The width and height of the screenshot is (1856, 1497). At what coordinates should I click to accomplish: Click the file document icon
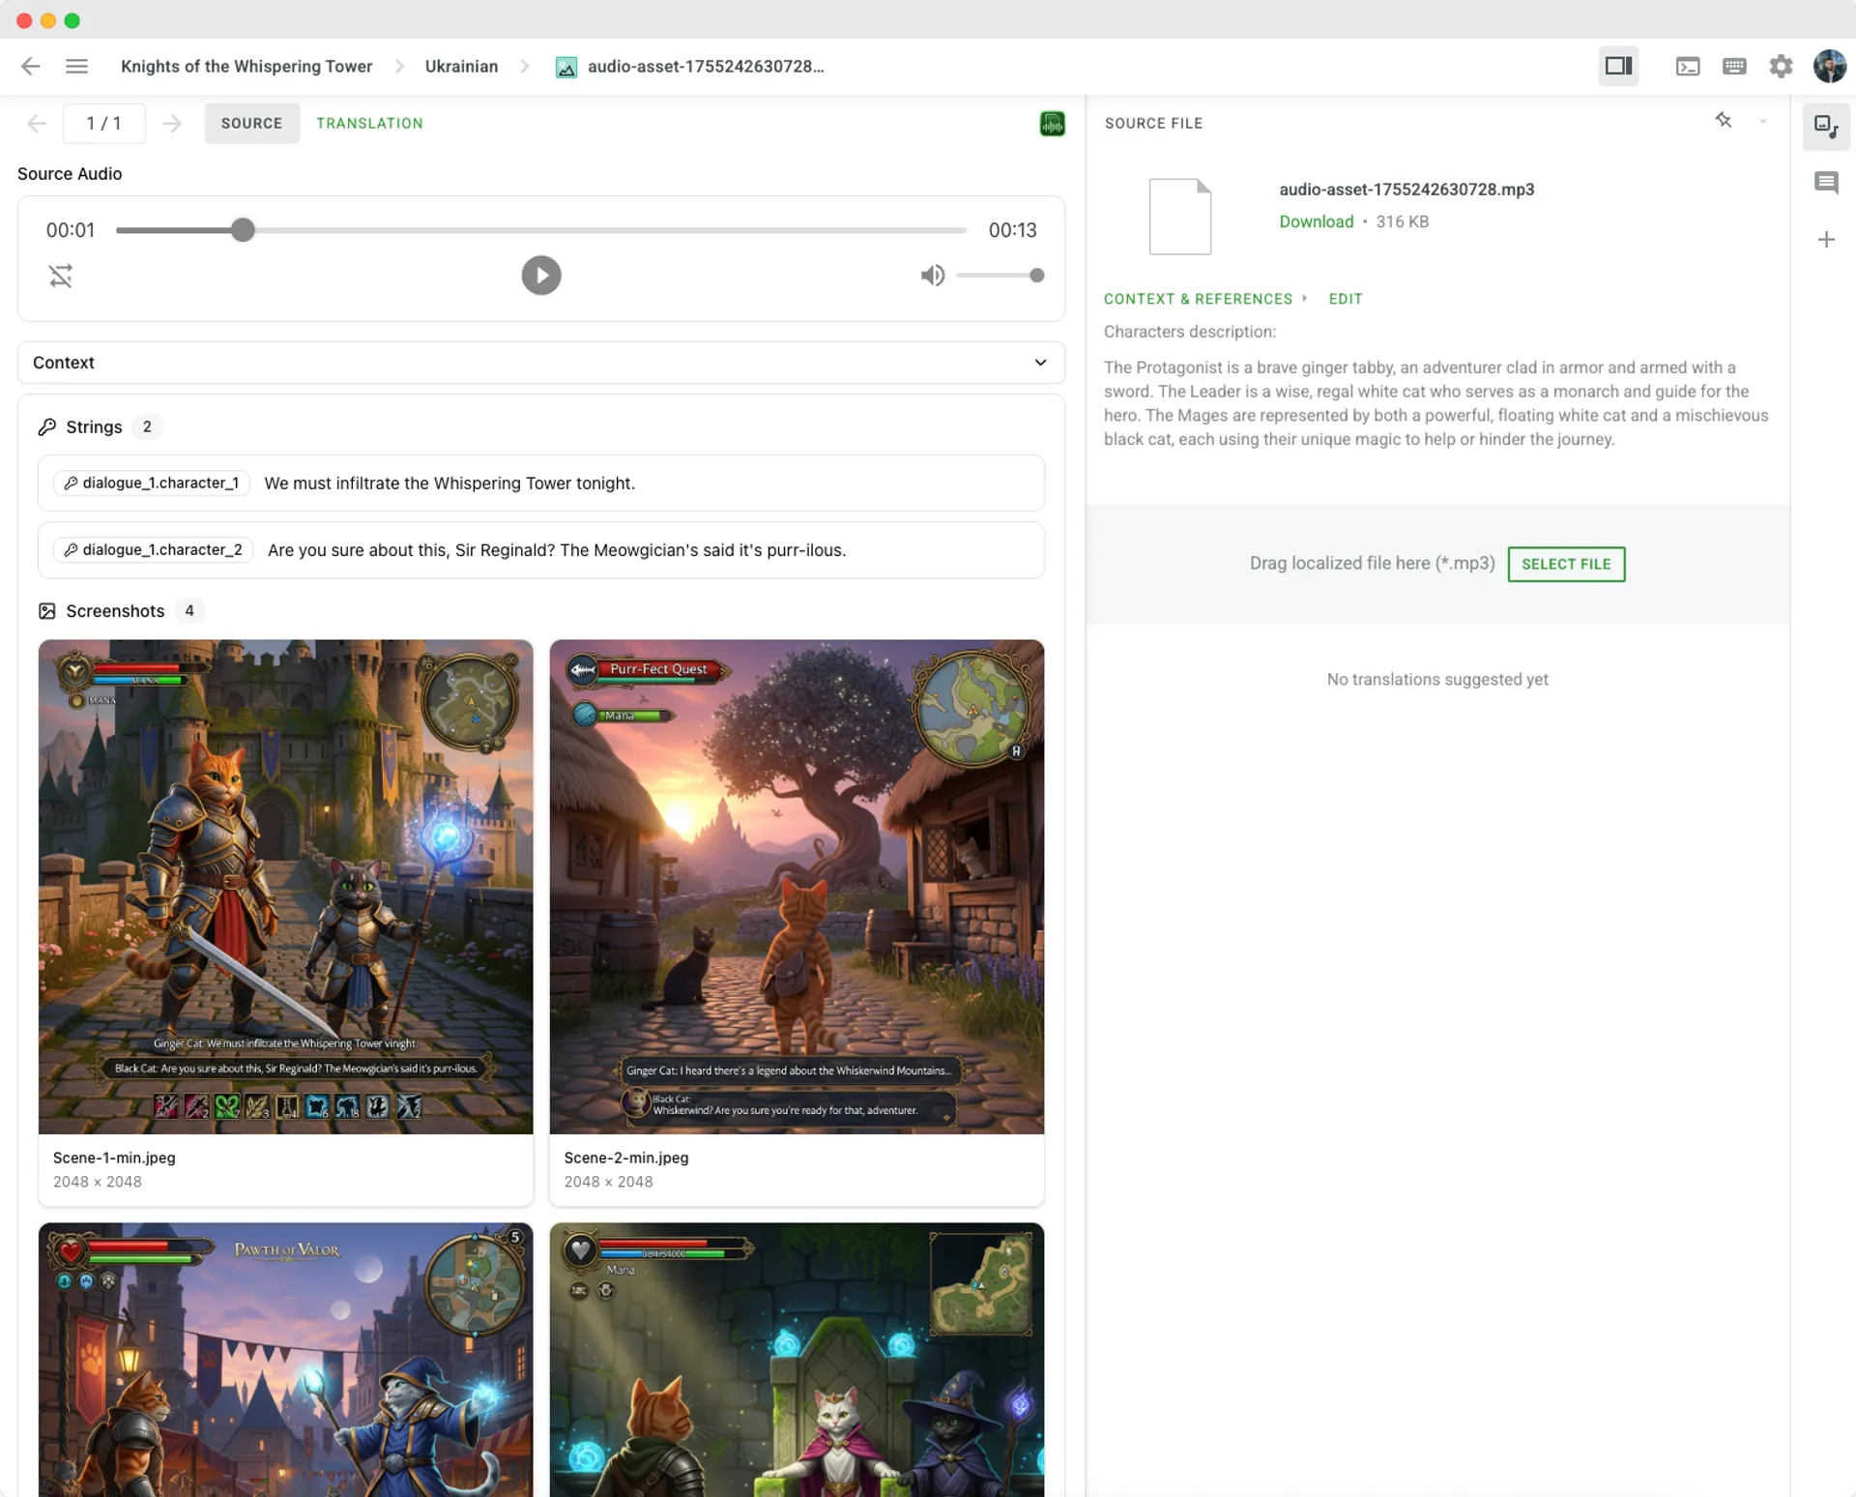tap(1179, 217)
